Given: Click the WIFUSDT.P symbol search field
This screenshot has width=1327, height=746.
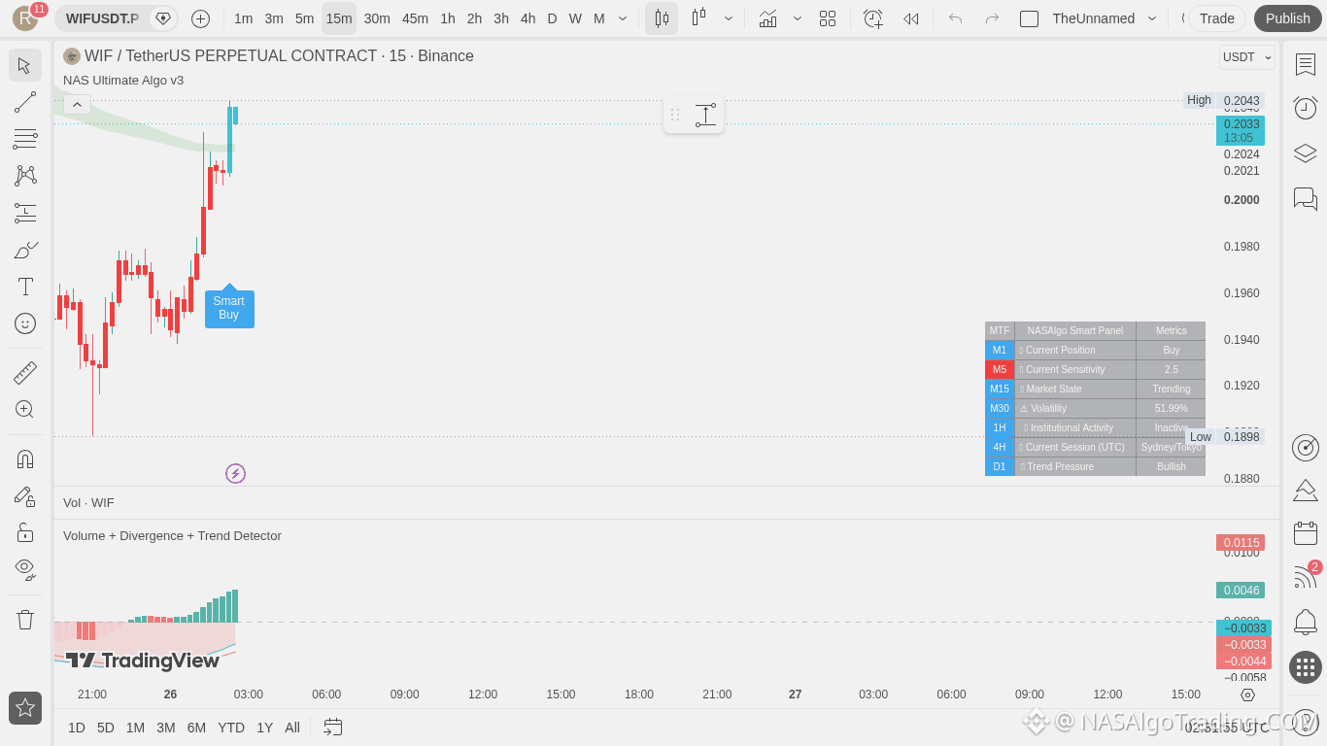Looking at the screenshot, I should [x=103, y=18].
